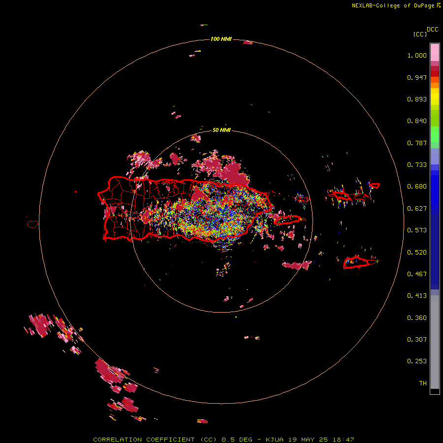Viewport: 443px width, 443px height.
Task: Click the yellow segment of the color bar
Action: [x=435, y=97]
